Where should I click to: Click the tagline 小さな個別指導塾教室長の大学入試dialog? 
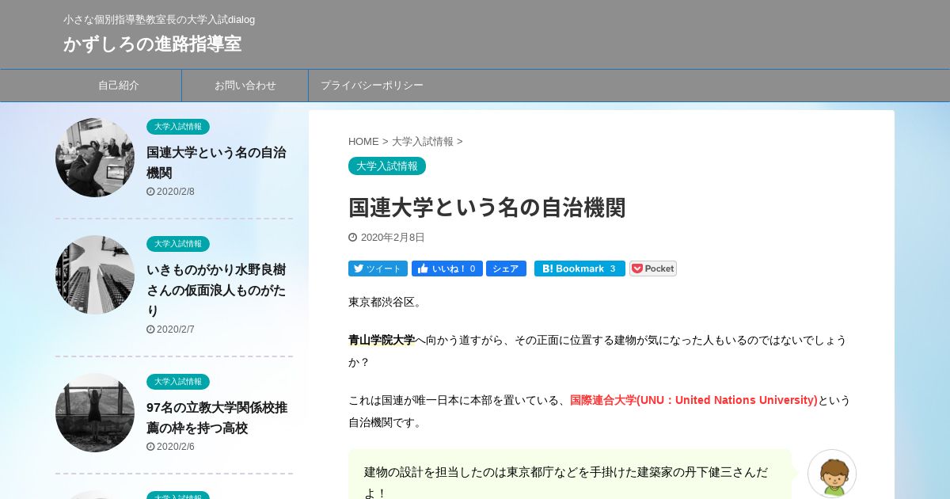point(159,19)
